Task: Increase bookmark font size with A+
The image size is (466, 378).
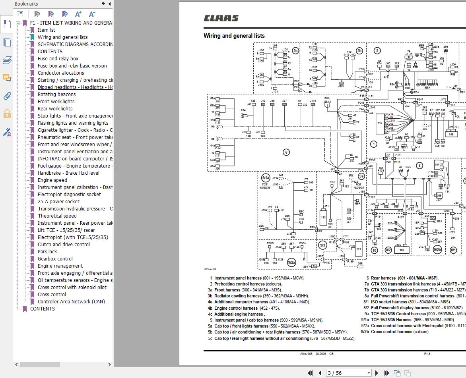Action: (78, 13)
